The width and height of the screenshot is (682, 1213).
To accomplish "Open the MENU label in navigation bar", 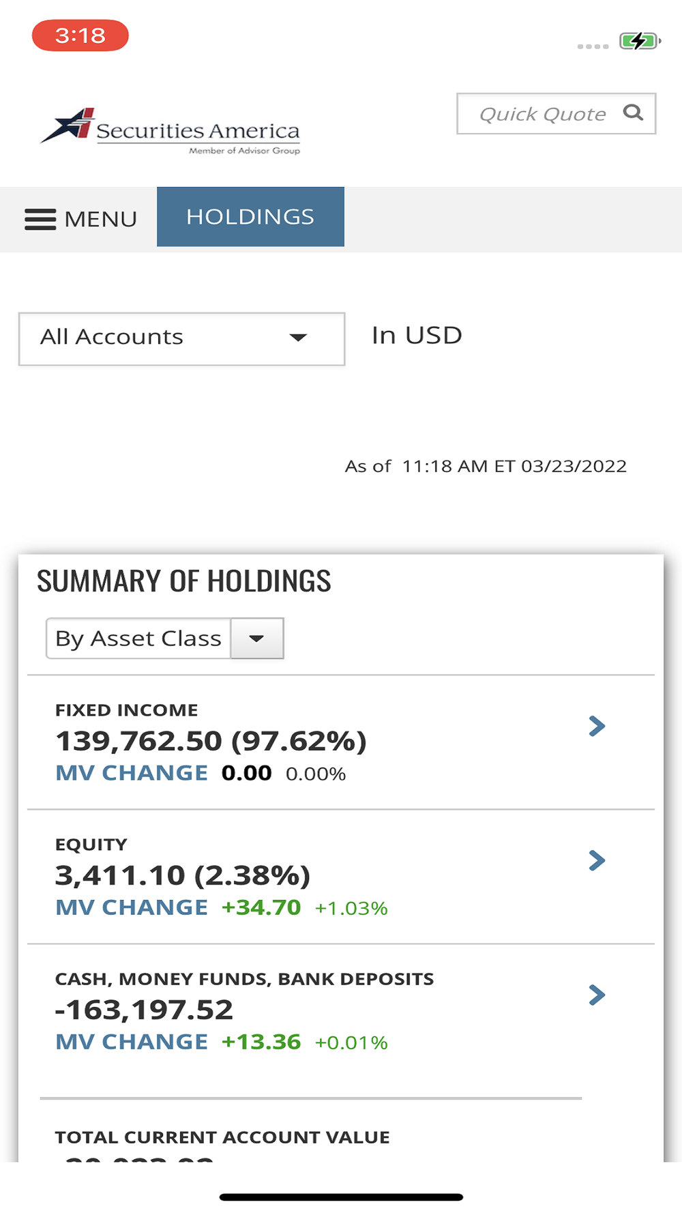I will pos(100,219).
